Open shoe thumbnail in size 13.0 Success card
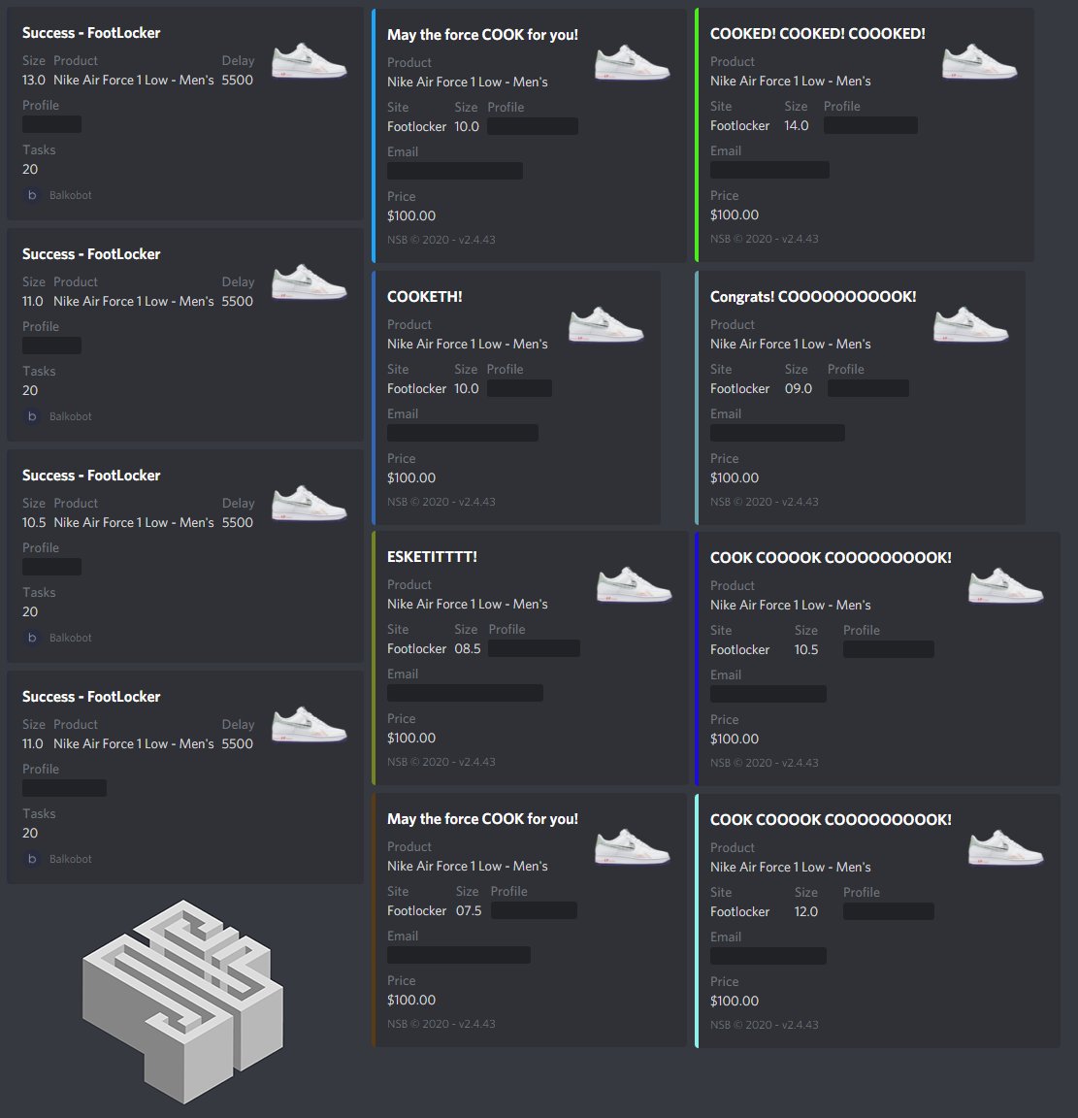 (309, 61)
